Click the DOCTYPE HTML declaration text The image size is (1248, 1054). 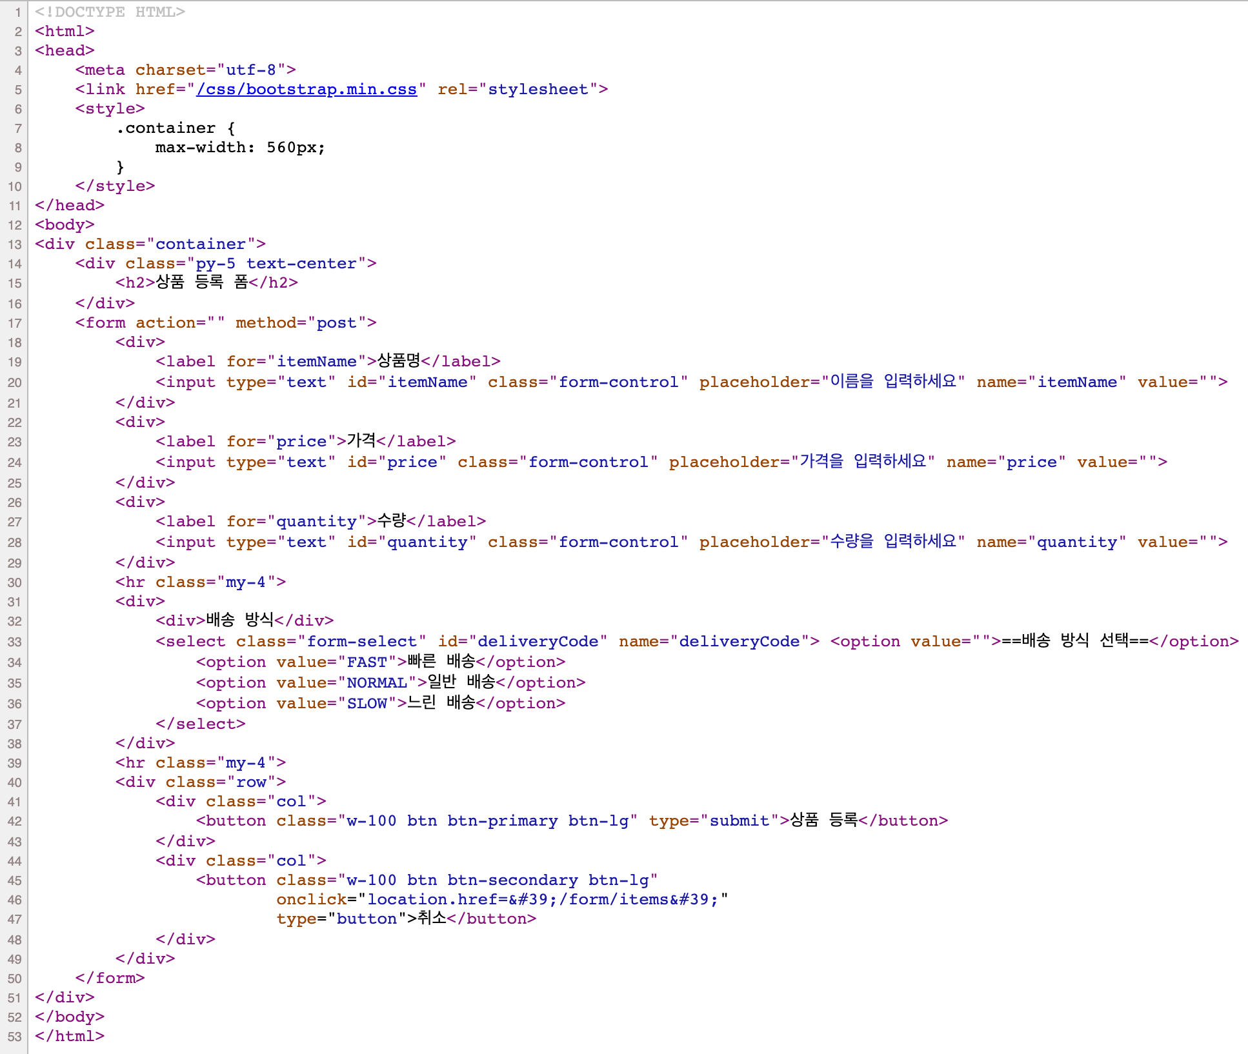click(x=110, y=12)
